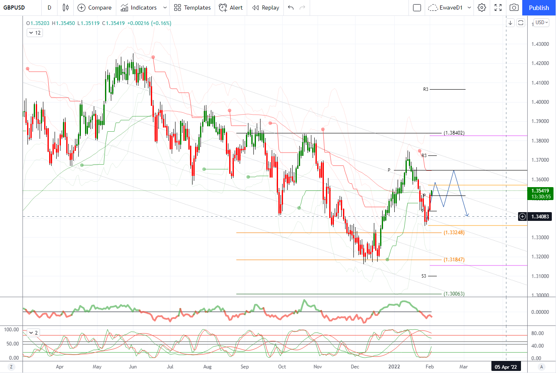Open the Indicators favorites dropdown arrow
Screen dimensions: 556x373
[165, 8]
